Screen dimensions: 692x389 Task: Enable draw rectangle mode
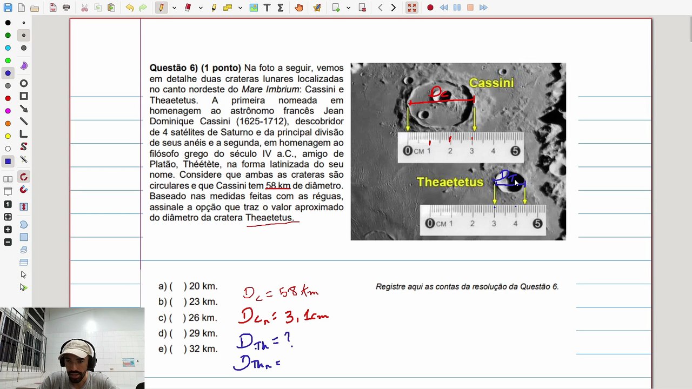pos(24,96)
